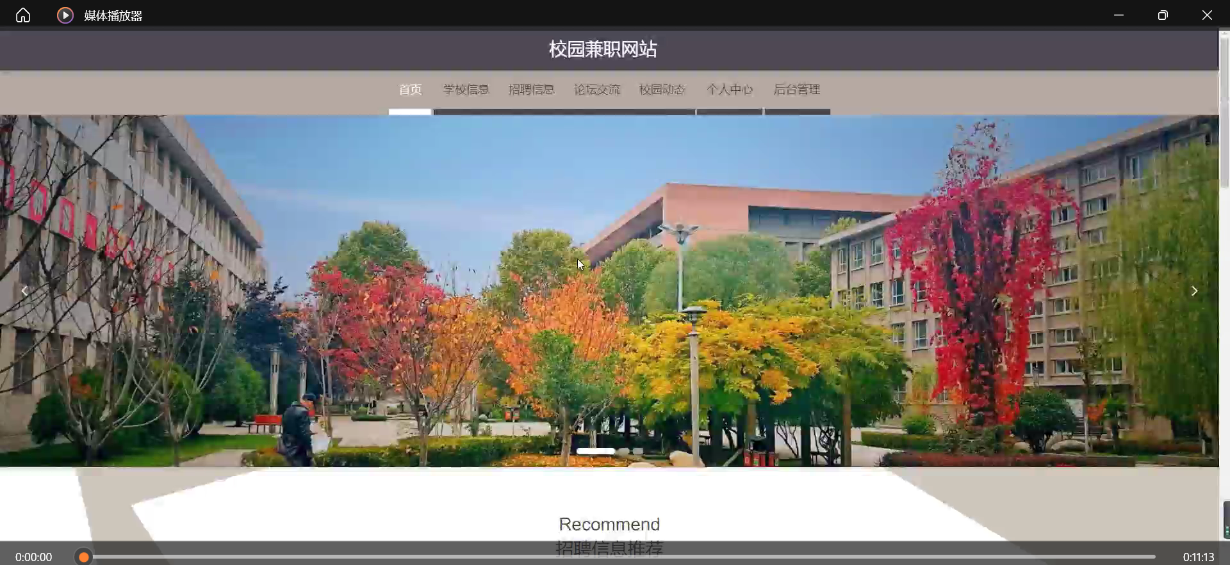Click the 媒体播放器 title label

click(113, 16)
